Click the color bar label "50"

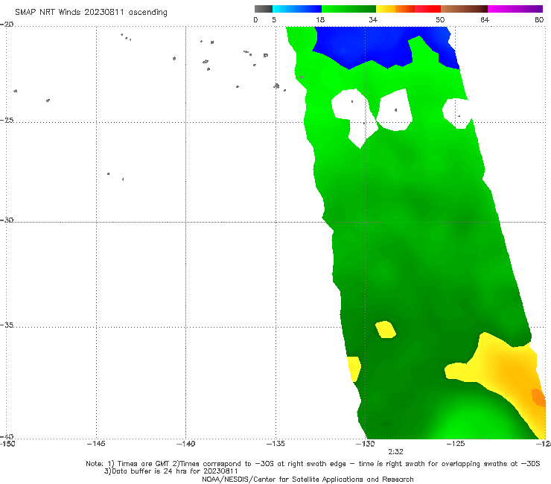tap(440, 19)
